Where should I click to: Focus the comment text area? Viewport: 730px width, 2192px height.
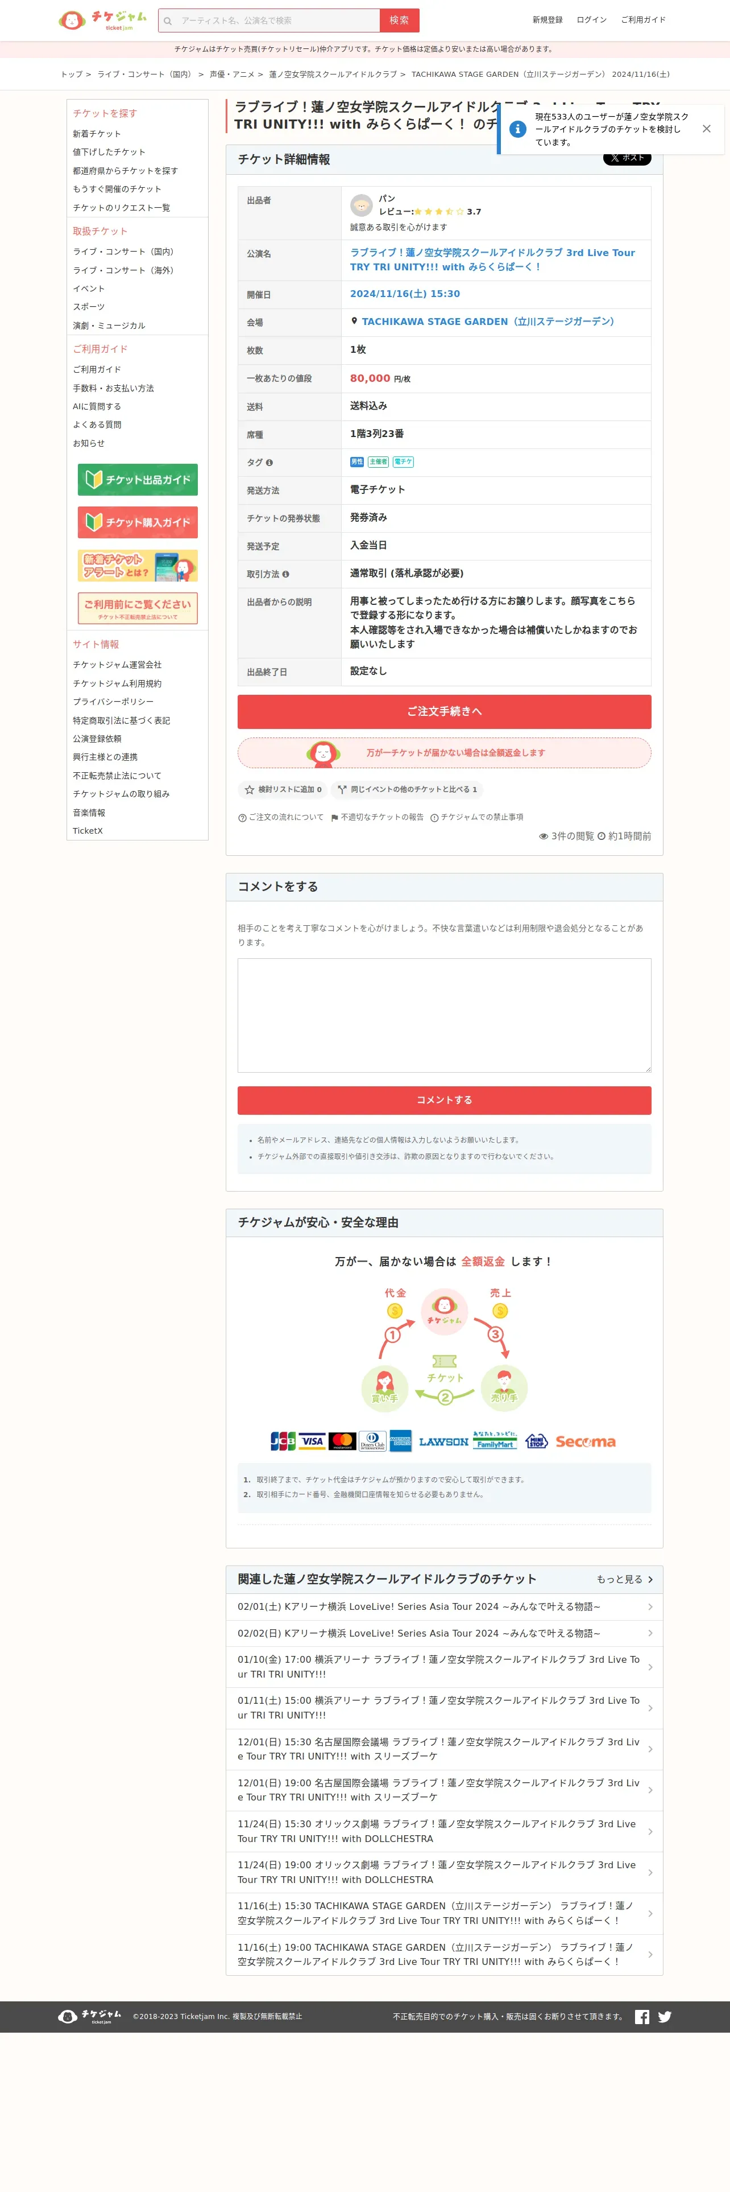coord(445,1015)
